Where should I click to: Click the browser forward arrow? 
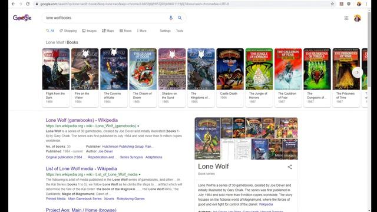pyautogui.click(x=21, y=4)
